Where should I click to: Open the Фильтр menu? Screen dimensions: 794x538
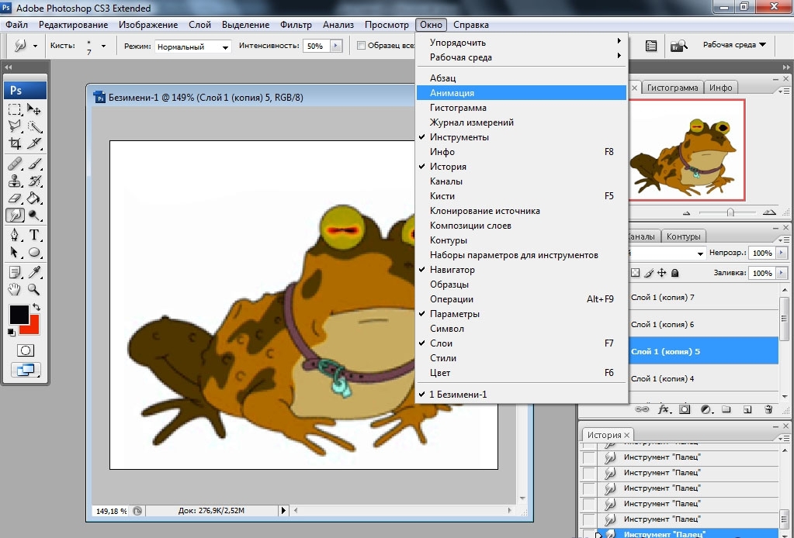[296, 24]
